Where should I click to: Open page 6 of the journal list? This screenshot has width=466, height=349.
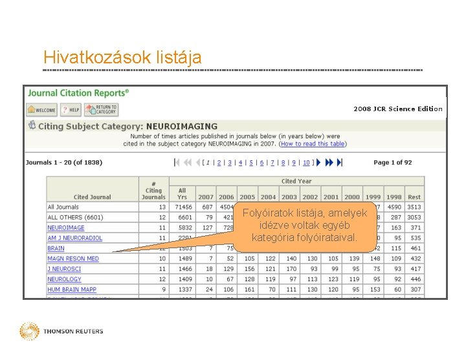pyautogui.click(x=262, y=163)
